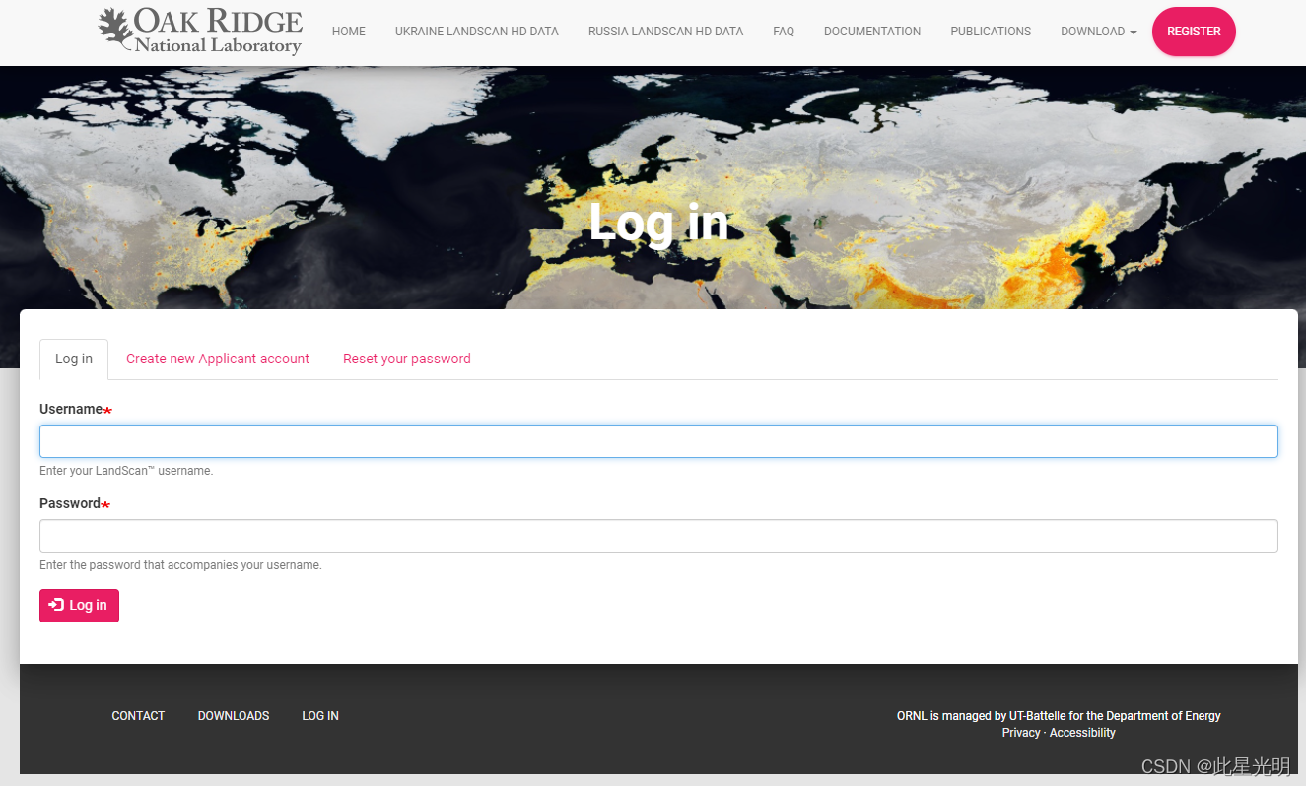Screen dimensions: 1306x786
Task: Select the Log in tab
Action: tap(74, 359)
